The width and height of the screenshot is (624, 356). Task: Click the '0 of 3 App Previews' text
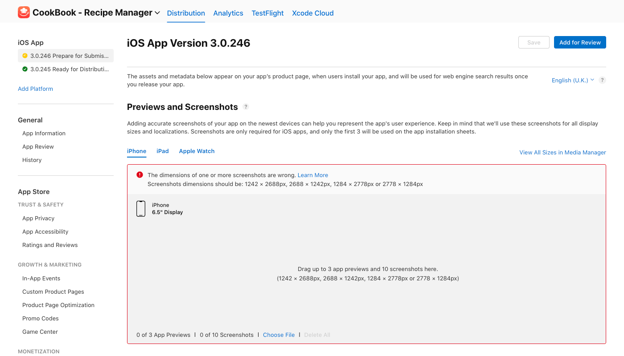[x=163, y=335]
